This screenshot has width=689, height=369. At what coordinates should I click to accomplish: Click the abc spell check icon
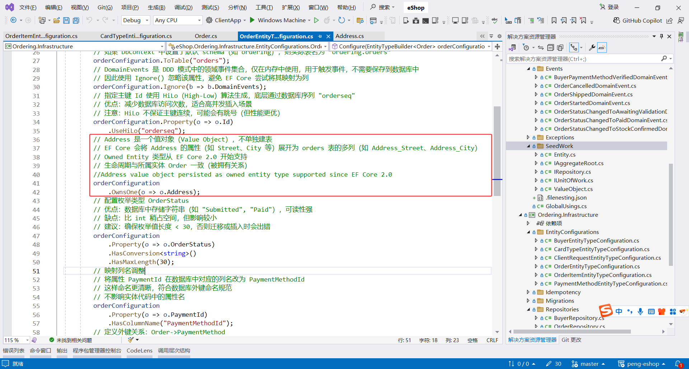coord(495,20)
